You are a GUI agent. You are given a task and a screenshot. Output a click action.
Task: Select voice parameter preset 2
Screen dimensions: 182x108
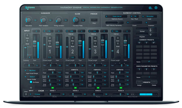146,69
